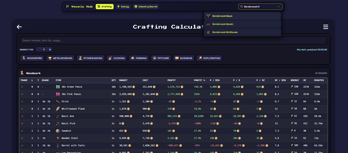Sort by the ITEM column header
This screenshot has height=153, width=348.
[x=58, y=80]
